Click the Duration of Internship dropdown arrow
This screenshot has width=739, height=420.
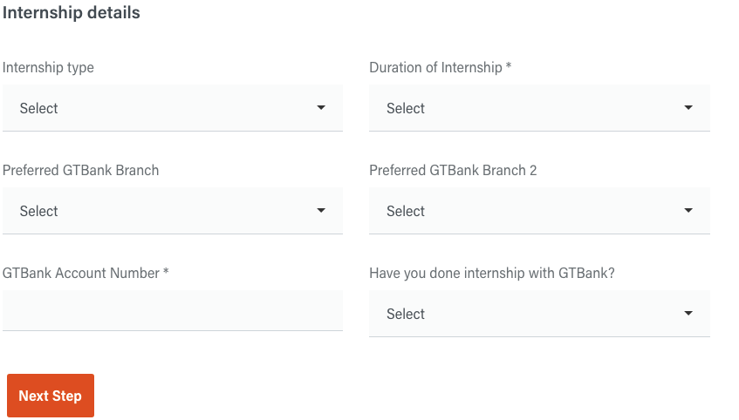point(688,108)
